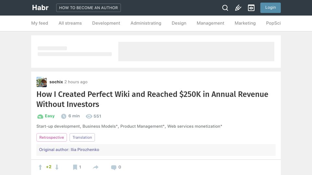Click the Login button
This screenshot has width=312, height=175.
tap(270, 8)
